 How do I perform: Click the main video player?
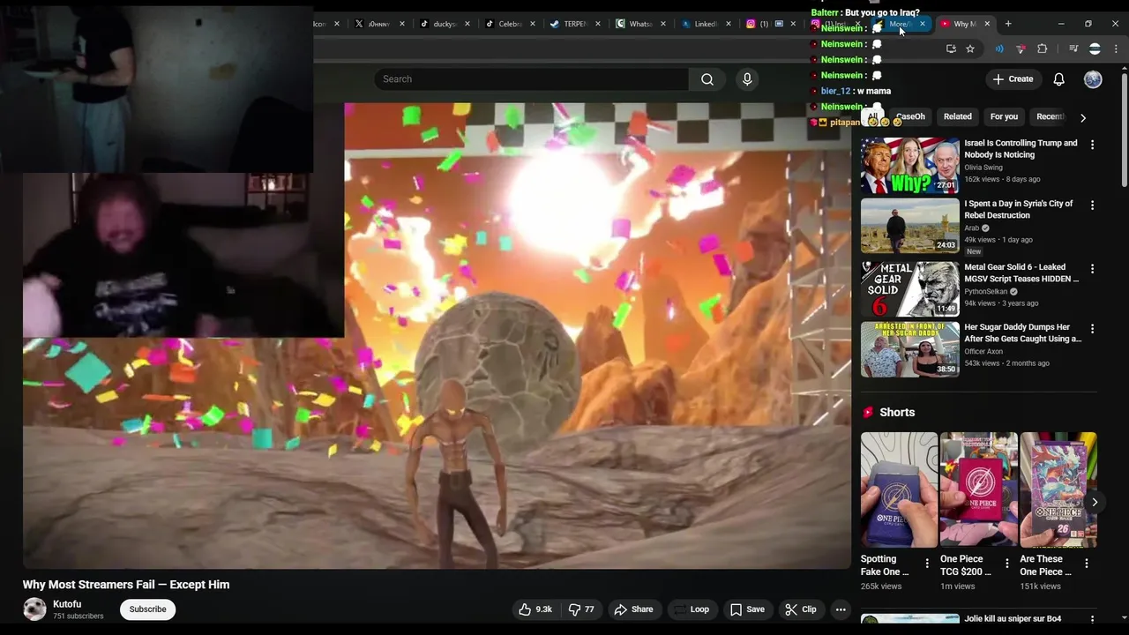pos(437,335)
